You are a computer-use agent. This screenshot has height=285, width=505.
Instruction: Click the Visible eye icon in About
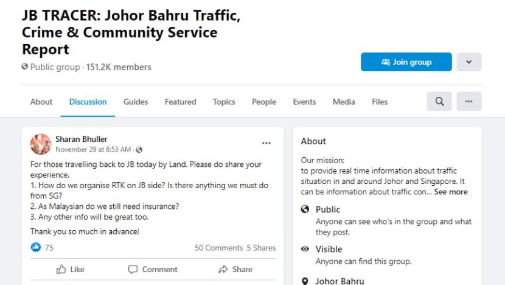pos(305,249)
